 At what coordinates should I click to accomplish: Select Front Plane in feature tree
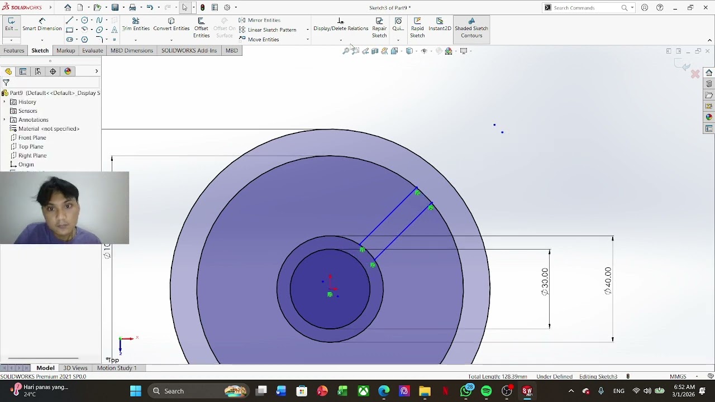[28, 138]
